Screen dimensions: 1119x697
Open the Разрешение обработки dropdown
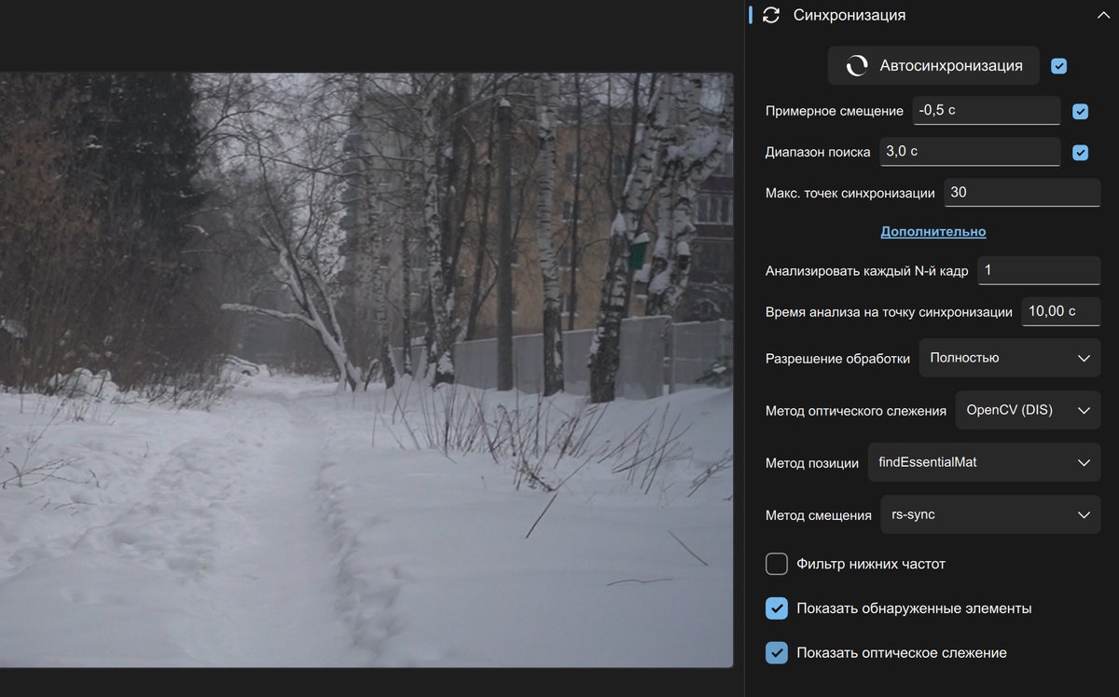pyautogui.click(x=1009, y=358)
